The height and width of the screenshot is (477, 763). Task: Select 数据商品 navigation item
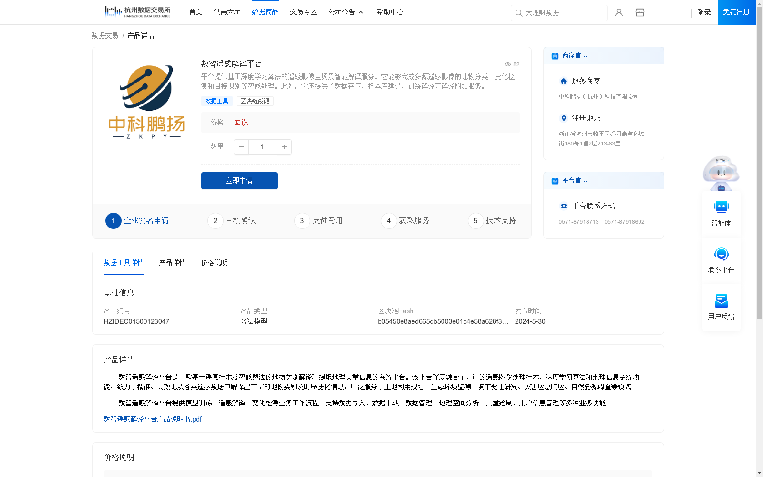(x=265, y=12)
